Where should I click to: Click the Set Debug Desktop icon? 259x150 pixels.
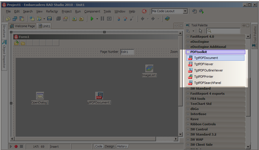pos(201,11)
